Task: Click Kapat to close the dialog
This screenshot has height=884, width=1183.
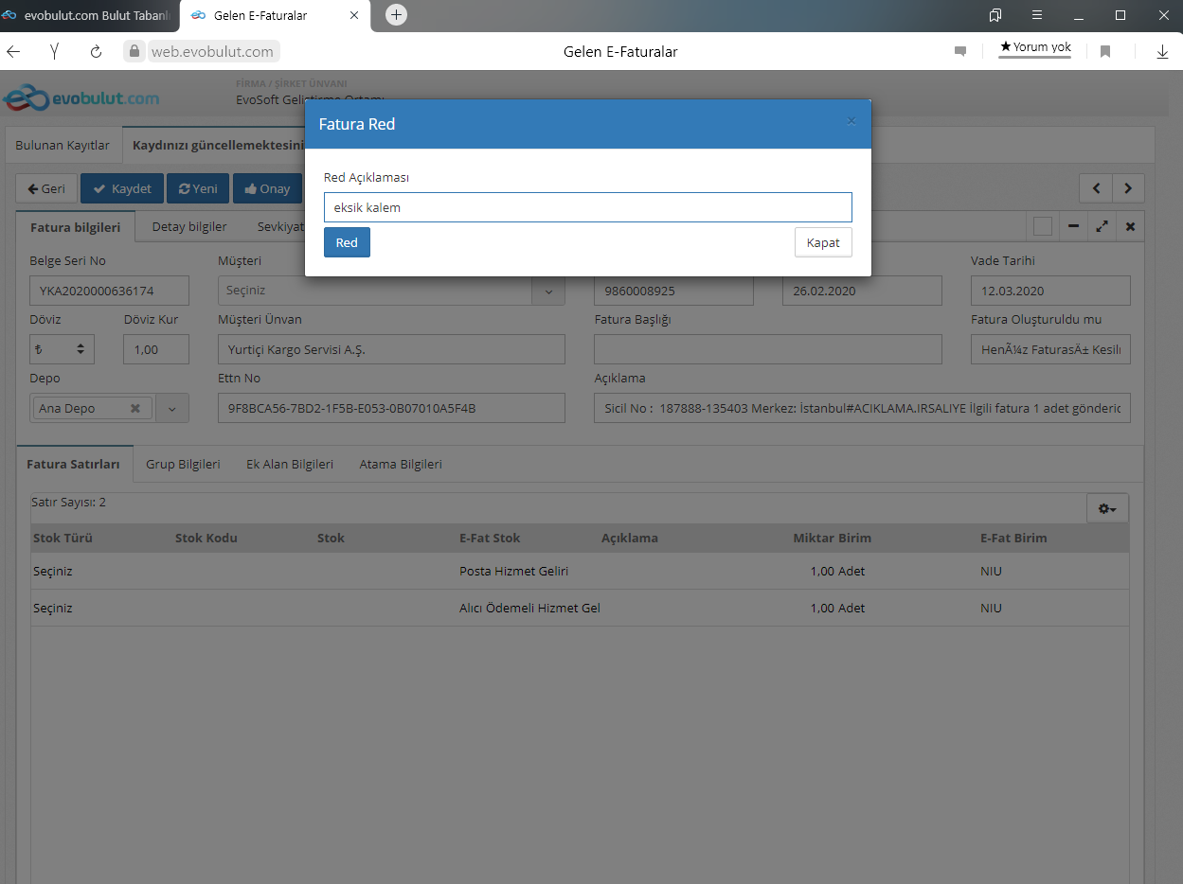Action: click(822, 242)
